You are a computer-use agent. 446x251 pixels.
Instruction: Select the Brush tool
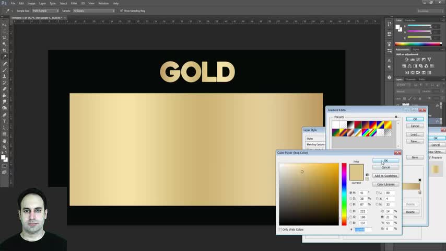[x=4, y=70]
